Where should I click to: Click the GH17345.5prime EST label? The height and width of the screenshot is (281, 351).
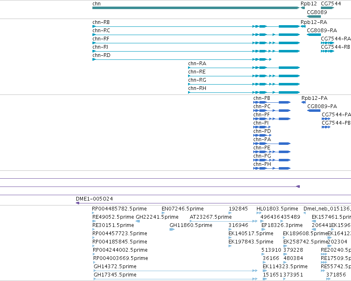(x=115, y=275)
